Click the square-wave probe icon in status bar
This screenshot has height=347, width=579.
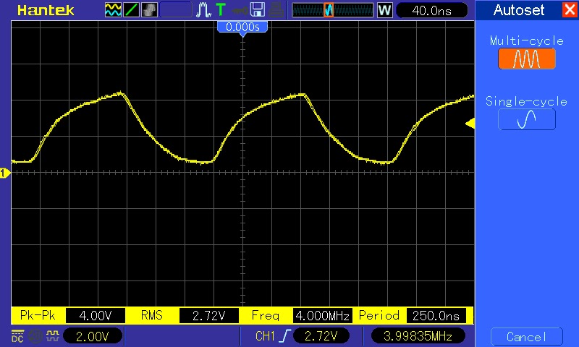coord(53,335)
